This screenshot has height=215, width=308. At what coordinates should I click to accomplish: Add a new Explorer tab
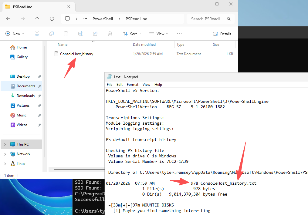click(82, 7)
